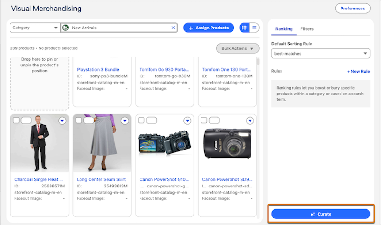Click position badge on Charcoal Single Pleat card
The height and width of the screenshot is (225, 381).
(x=26, y=121)
